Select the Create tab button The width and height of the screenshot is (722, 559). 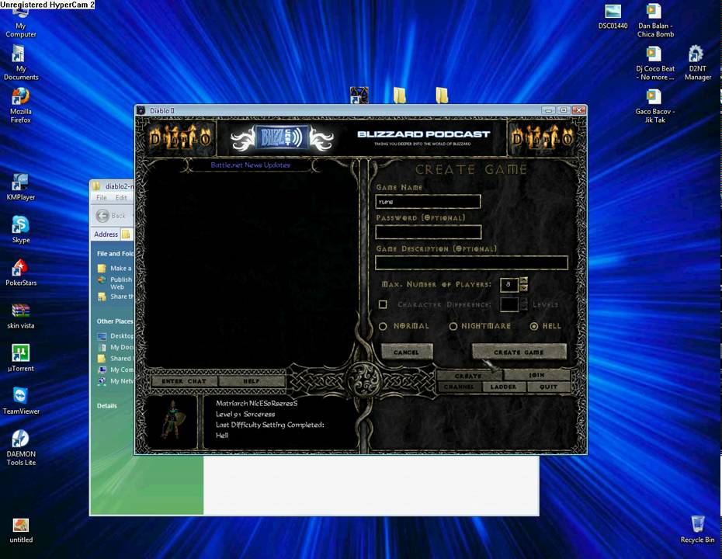[x=468, y=375]
